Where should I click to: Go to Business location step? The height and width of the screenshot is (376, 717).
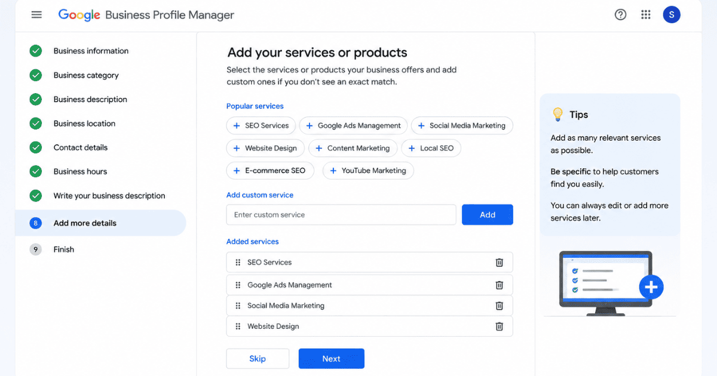(x=84, y=124)
